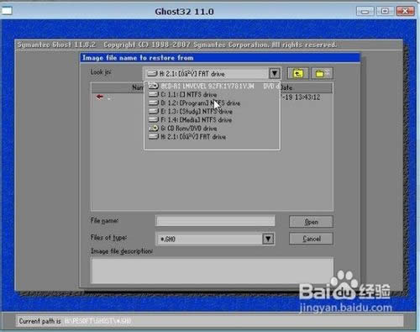Click the window system menu icon in title bar
420x332 pixels.
point(7,11)
